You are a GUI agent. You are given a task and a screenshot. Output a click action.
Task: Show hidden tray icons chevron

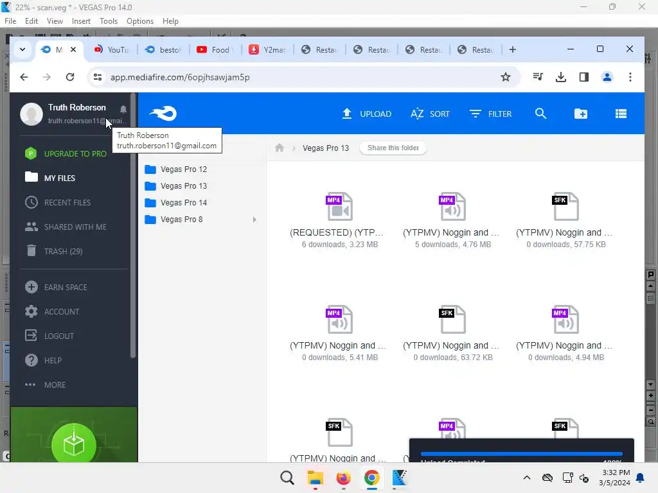point(527,478)
